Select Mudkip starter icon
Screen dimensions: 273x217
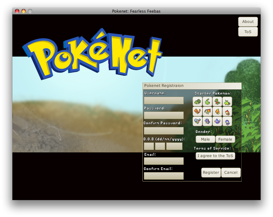pos(217,121)
